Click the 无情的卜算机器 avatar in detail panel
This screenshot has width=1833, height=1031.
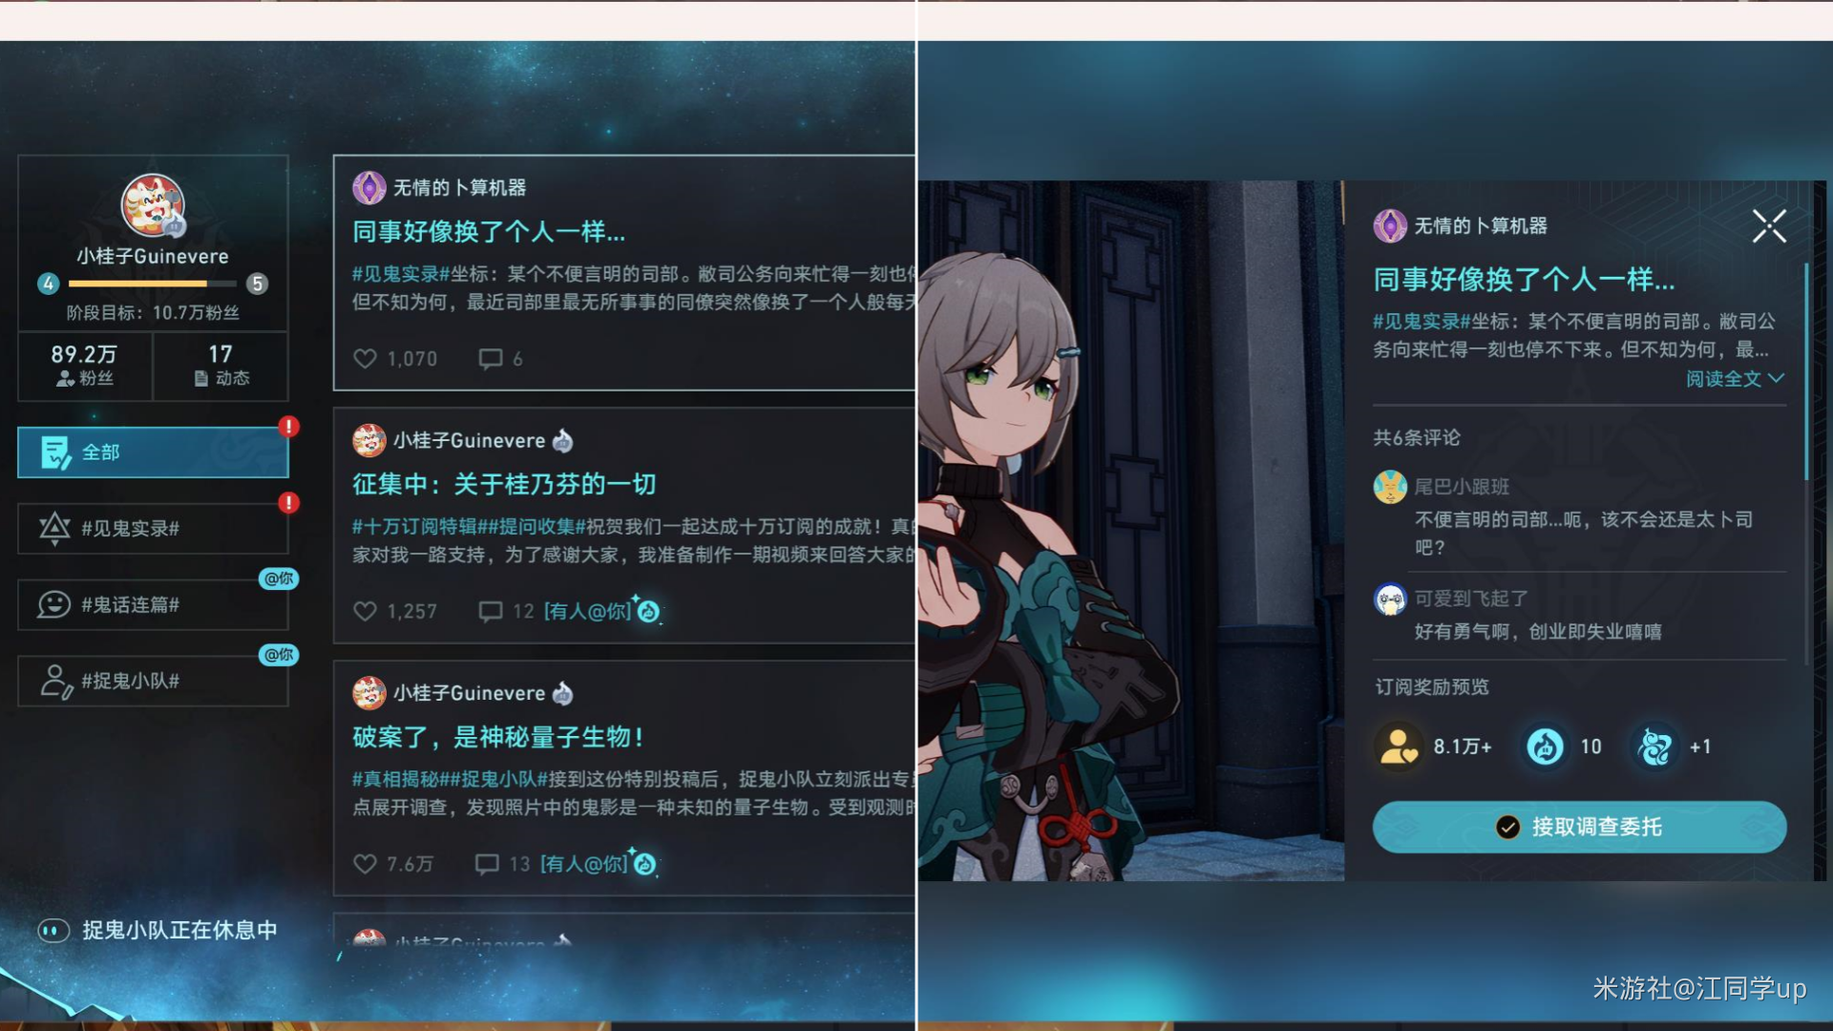tap(1390, 226)
